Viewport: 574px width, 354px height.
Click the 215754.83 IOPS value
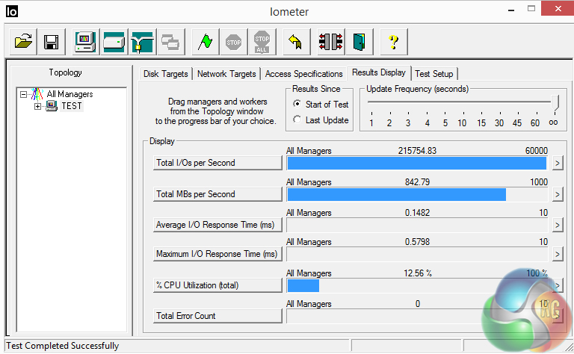[417, 151]
